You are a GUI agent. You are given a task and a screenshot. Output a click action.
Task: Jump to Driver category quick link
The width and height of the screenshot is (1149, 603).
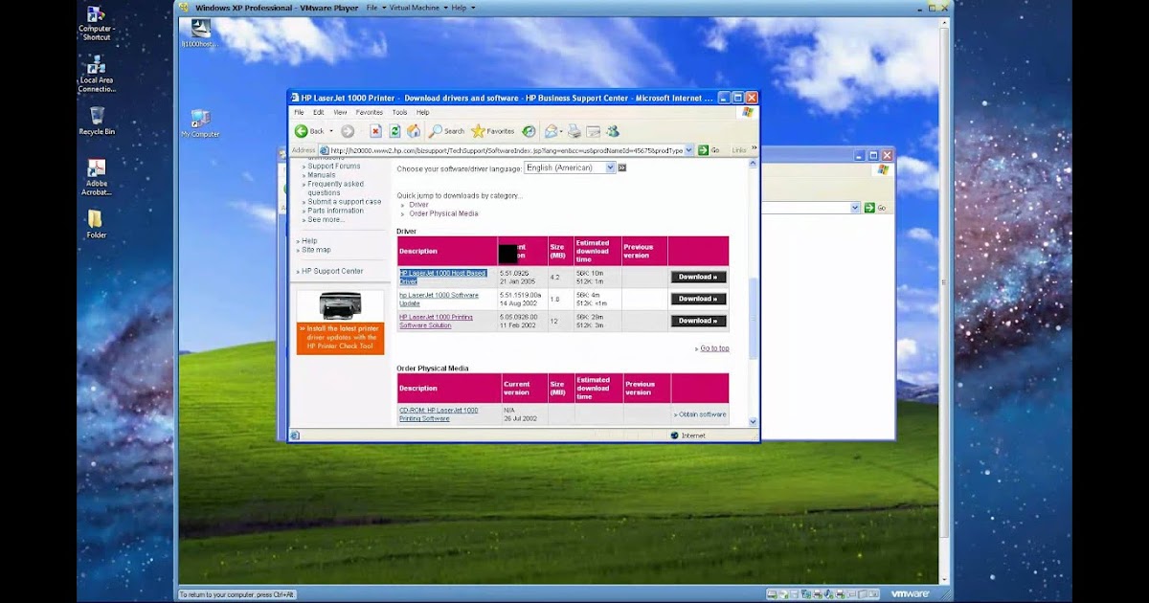click(x=419, y=205)
